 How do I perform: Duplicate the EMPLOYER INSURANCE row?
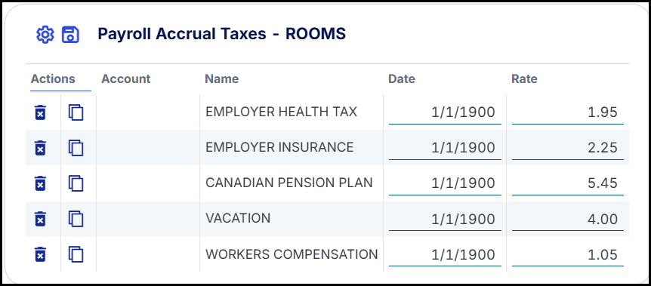click(x=76, y=148)
